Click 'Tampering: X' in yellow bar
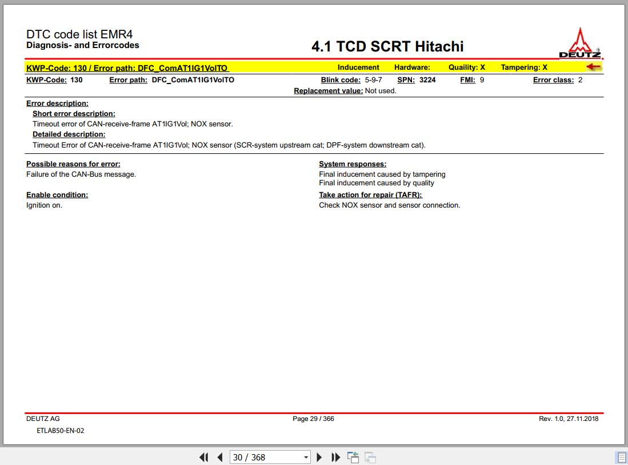This screenshot has width=628, height=465. pos(524,67)
